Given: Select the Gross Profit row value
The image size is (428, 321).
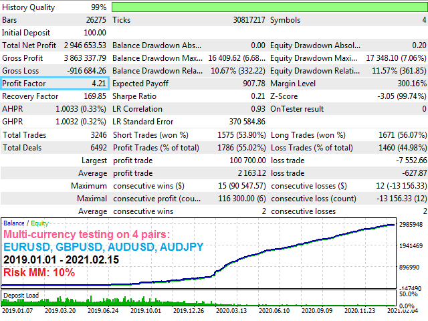Looking at the screenshot, I should tap(85, 58).
